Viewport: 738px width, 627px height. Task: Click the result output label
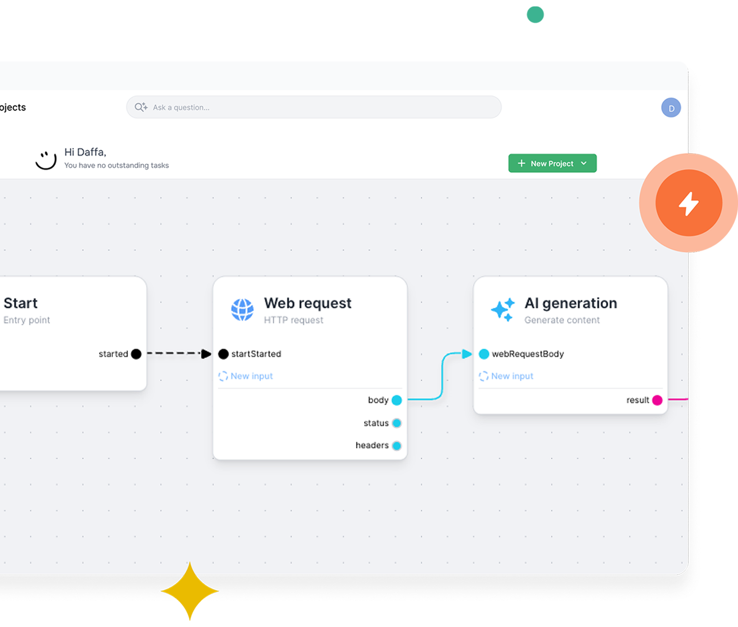(x=638, y=400)
